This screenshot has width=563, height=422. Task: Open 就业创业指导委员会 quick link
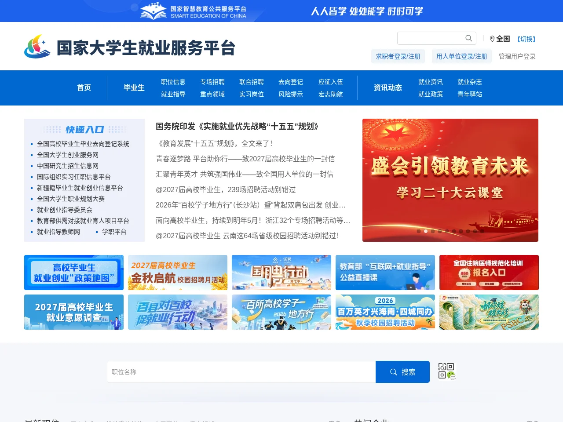tap(65, 210)
